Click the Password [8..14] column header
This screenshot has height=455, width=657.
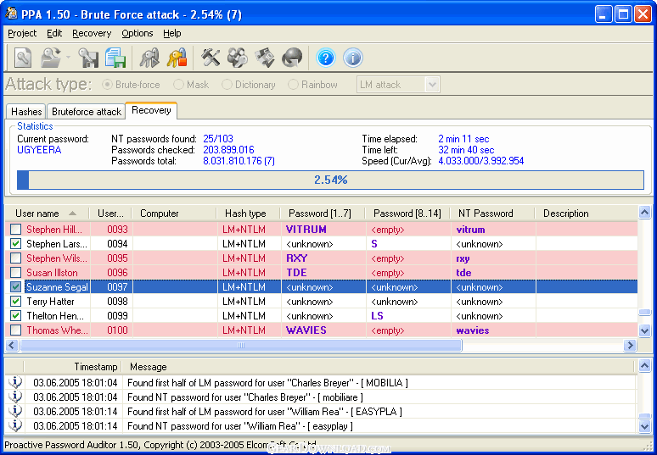click(x=407, y=214)
